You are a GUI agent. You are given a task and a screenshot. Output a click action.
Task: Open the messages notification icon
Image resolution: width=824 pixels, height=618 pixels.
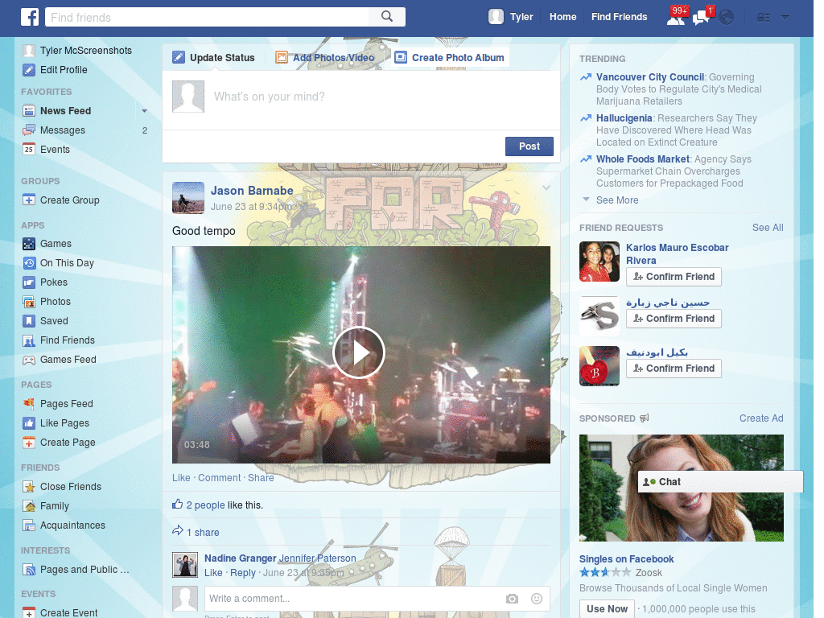point(702,17)
